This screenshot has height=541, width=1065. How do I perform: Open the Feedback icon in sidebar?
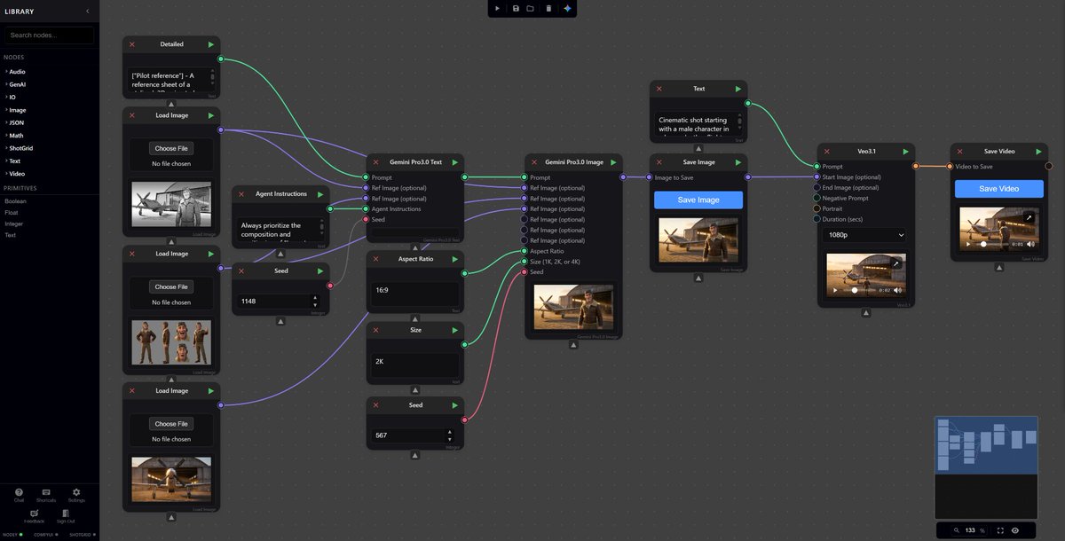point(34,514)
